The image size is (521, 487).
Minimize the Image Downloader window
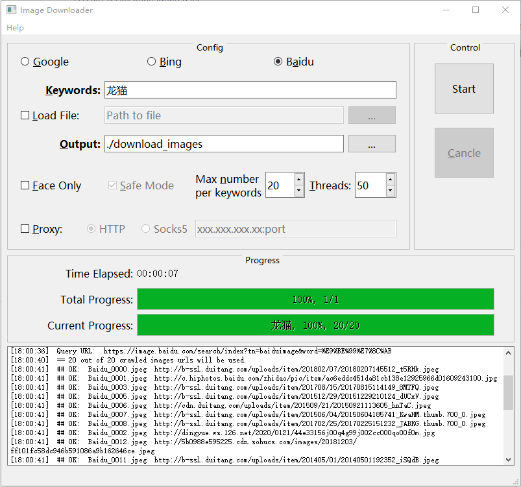coord(446,10)
